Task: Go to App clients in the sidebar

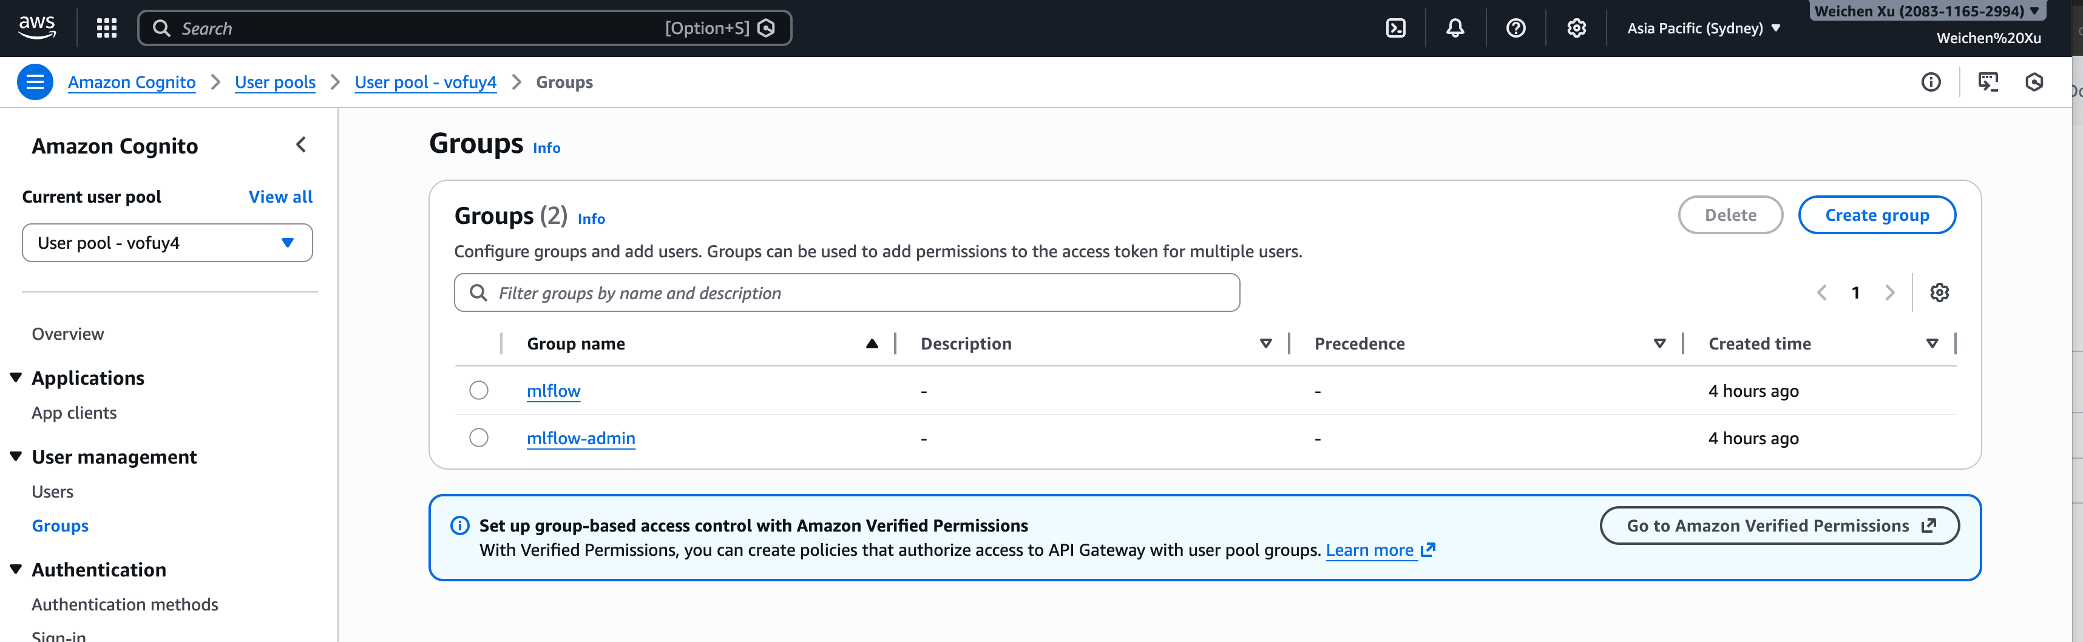Action: [x=73, y=413]
